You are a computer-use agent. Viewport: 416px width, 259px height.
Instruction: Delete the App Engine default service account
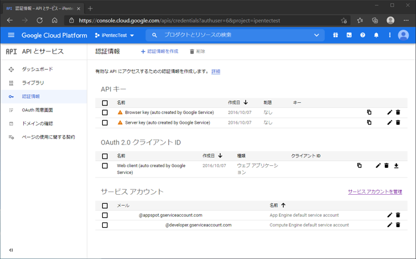click(x=398, y=215)
